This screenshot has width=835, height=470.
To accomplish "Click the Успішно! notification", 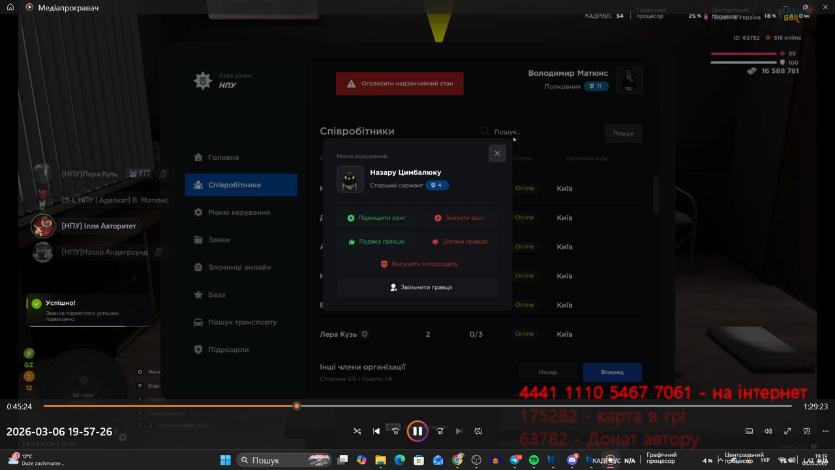I will (x=89, y=311).
